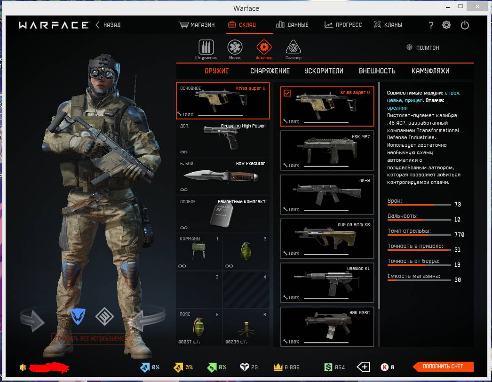Click the yellow booster percentage icon
Viewport: 492px width, 382px height.
pos(178,367)
